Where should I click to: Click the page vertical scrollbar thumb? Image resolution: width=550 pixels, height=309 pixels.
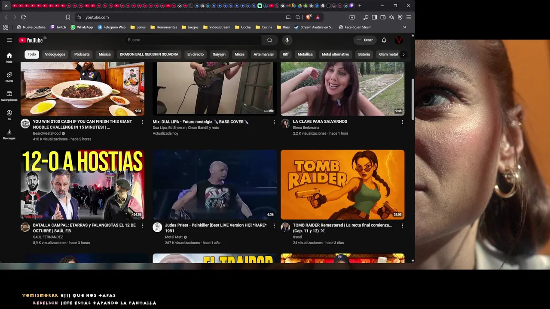[x=413, y=100]
